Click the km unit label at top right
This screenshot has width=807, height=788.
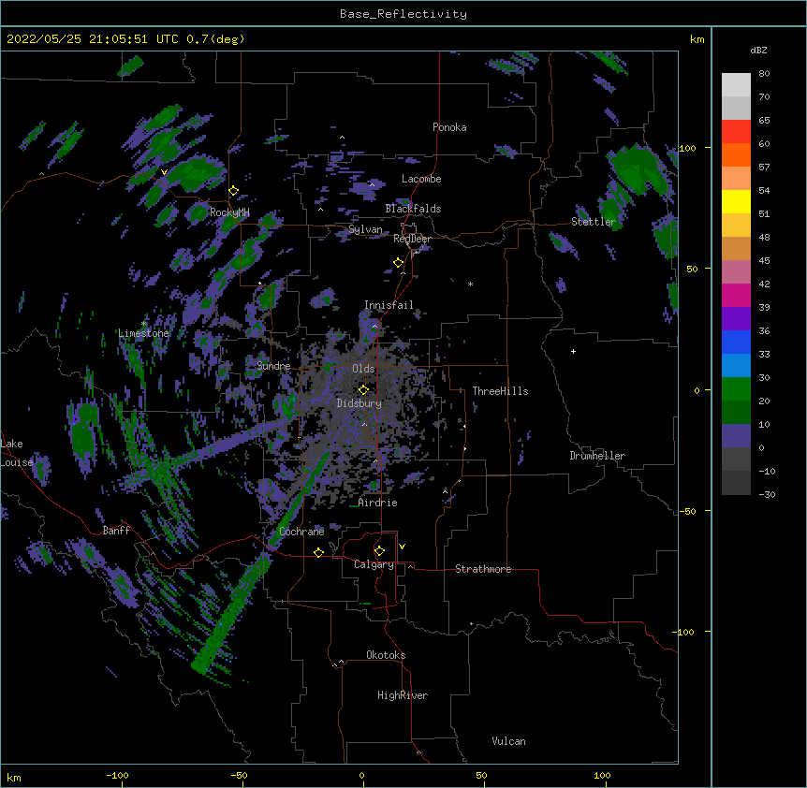click(697, 39)
